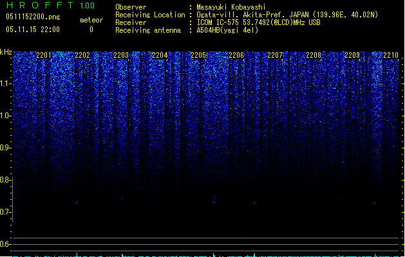This screenshot has width=405, height=257.
Task: Click the 2203 time marker
Action: coord(121,55)
